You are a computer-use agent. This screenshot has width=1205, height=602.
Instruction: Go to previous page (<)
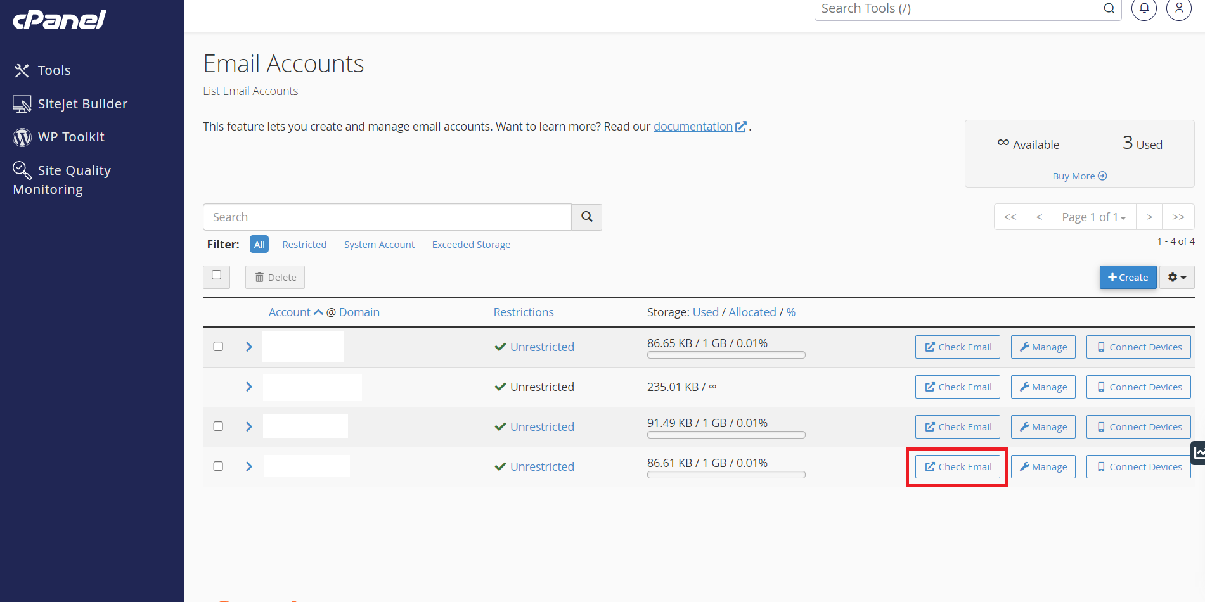point(1040,217)
